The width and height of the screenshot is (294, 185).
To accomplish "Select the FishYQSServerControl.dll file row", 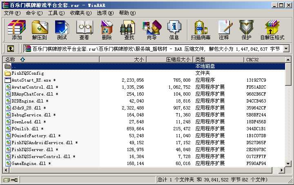I will [144, 156].
